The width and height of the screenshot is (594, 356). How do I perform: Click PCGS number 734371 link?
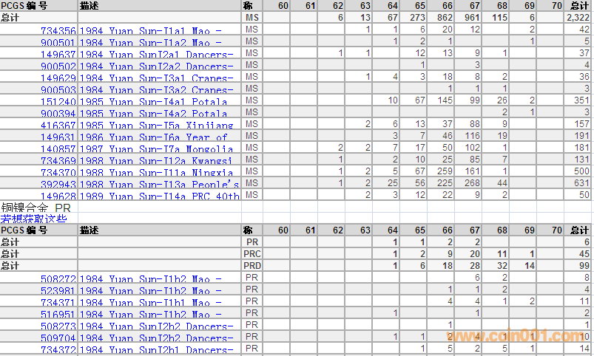(x=58, y=302)
